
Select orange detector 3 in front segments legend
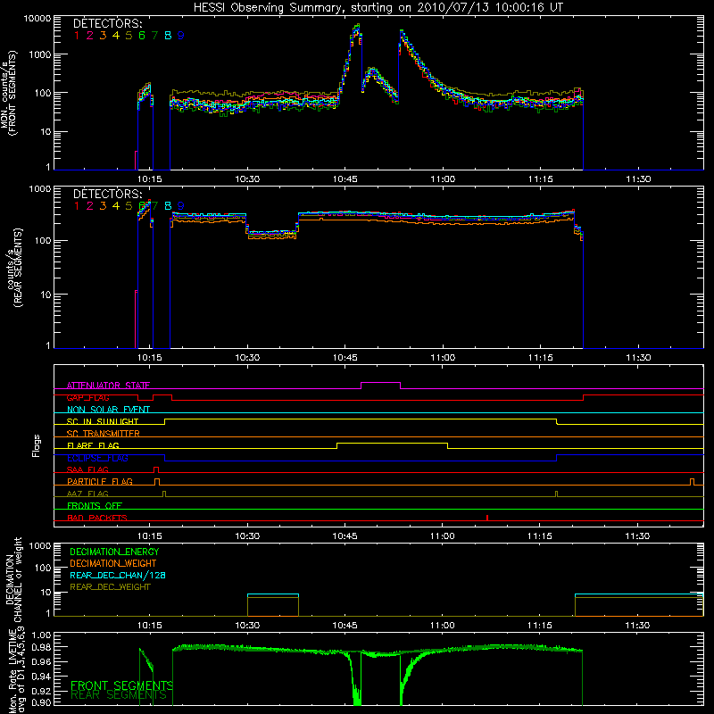103,35
